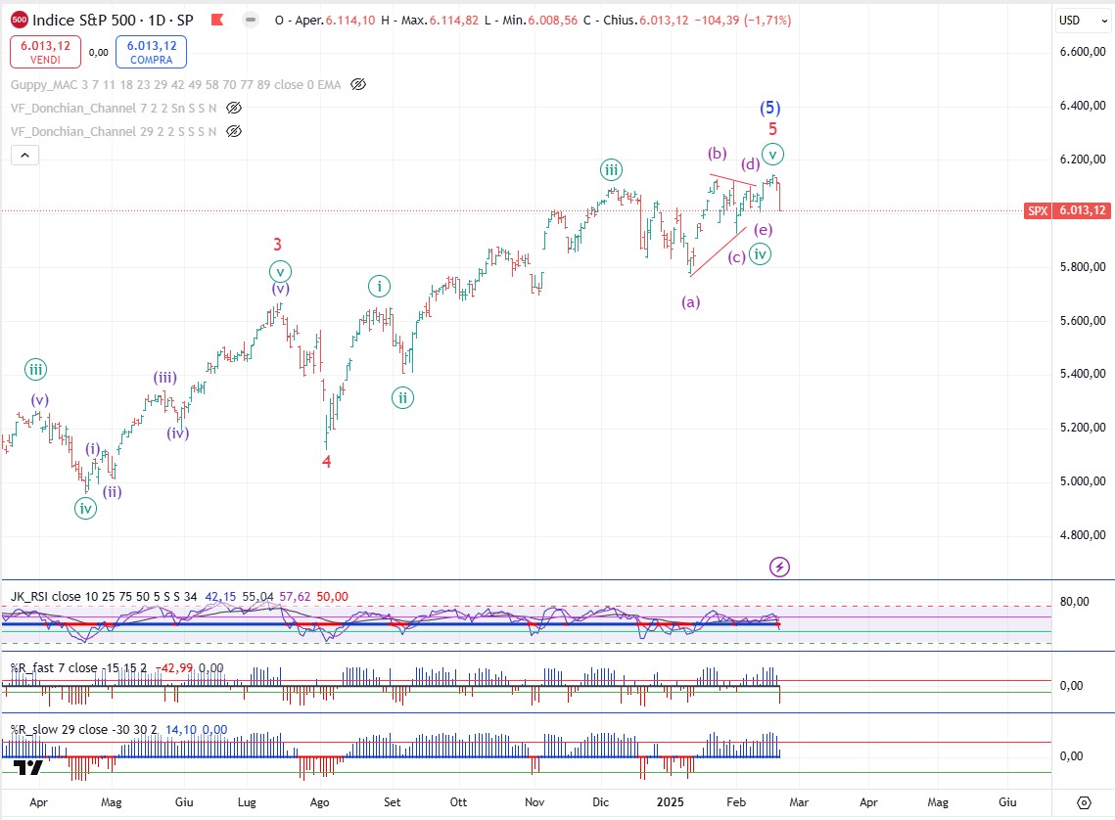Select the purple (a) wave label
1115x820 pixels.
pyautogui.click(x=690, y=302)
